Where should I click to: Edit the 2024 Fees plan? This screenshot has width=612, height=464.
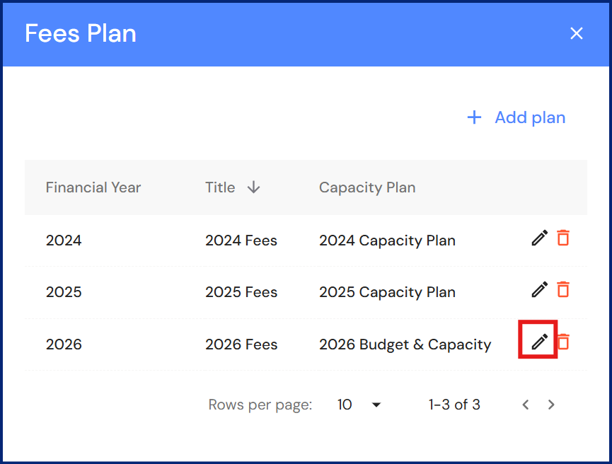pos(539,238)
